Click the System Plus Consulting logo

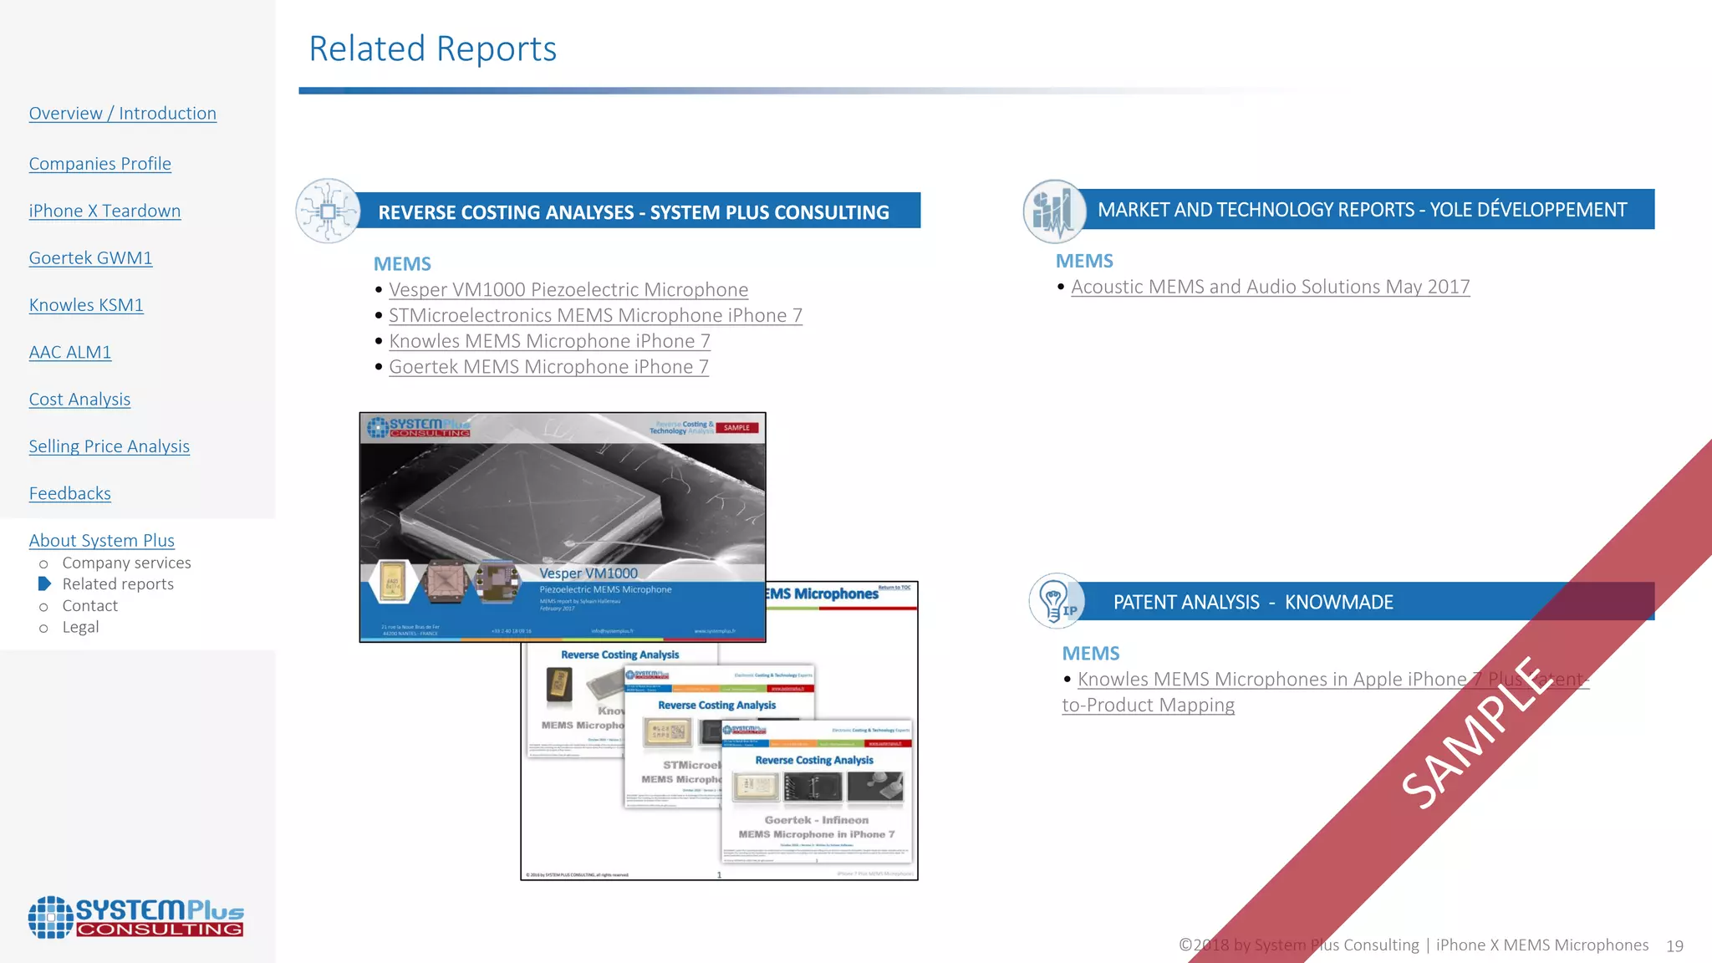(x=136, y=917)
